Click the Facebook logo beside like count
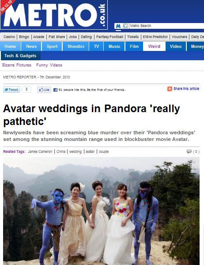This screenshot has width=204, height=265. click(55, 90)
